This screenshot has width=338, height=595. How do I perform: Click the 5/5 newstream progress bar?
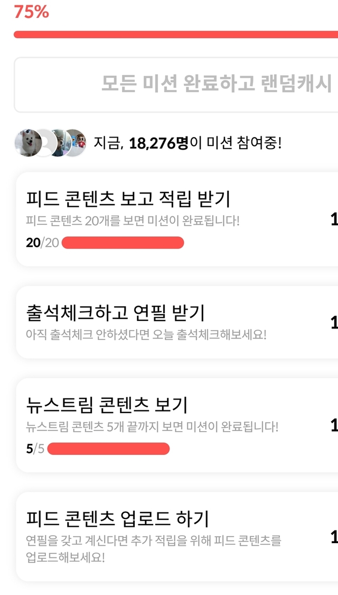click(x=108, y=449)
